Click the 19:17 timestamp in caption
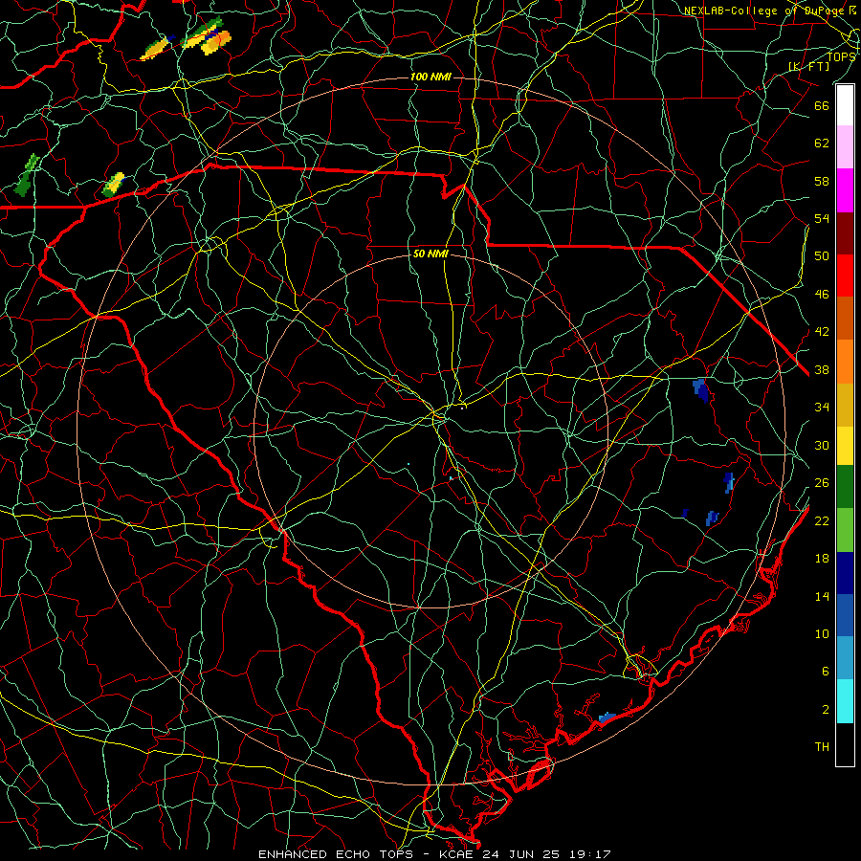Image resolution: width=861 pixels, height=861 pixels. pyautogui.click(x=590, y=854)
